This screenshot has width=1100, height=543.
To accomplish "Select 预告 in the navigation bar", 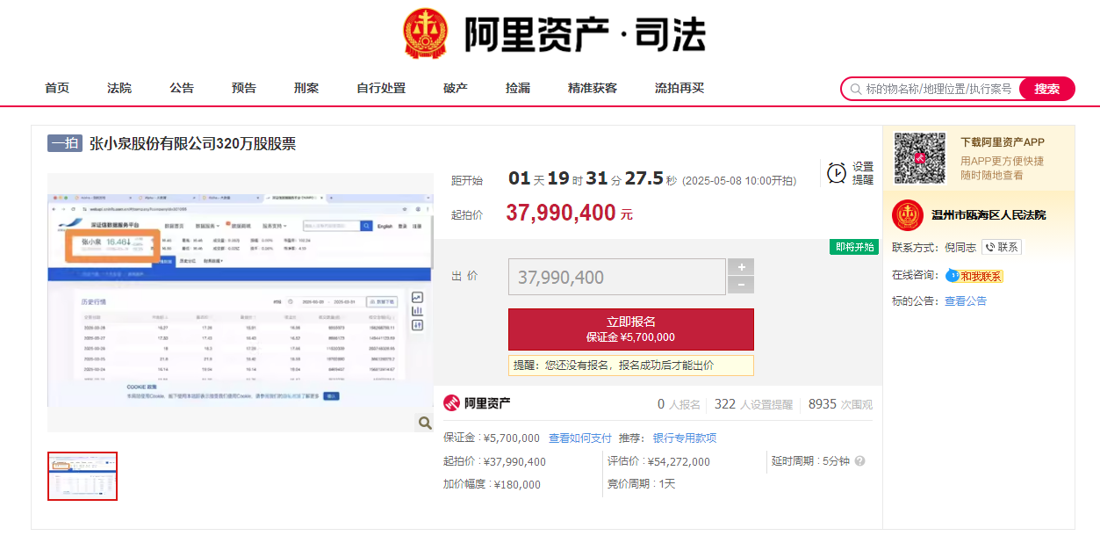I will pos(244,88).
